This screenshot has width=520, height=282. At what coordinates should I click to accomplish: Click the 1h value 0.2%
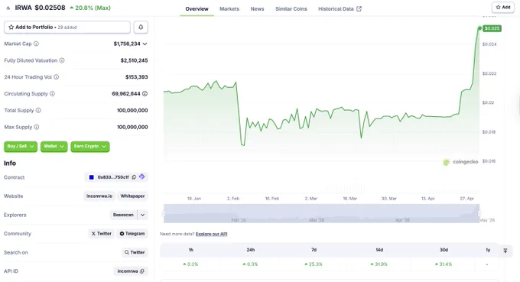[x=190, y=264]
